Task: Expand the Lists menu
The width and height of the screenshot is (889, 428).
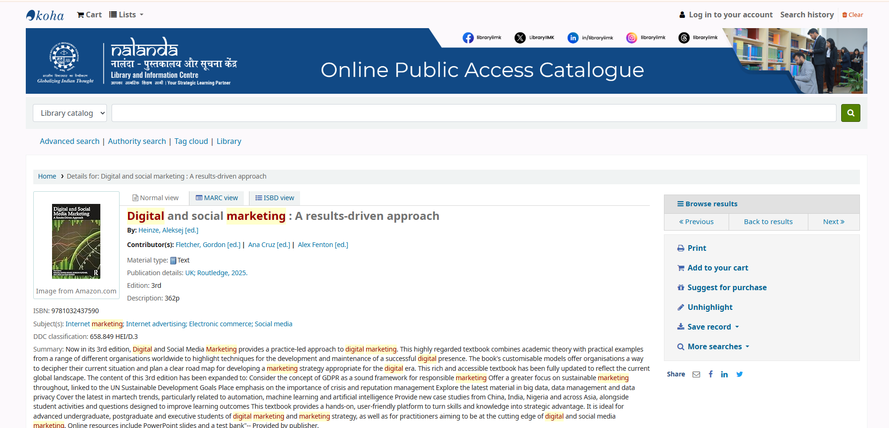Action: click(x=127, y=15)
